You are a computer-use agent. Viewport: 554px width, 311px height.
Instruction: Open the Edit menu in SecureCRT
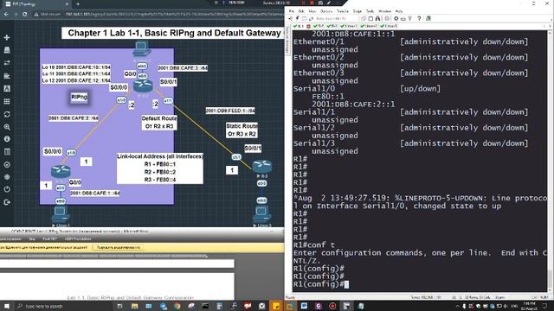(301, 11)
